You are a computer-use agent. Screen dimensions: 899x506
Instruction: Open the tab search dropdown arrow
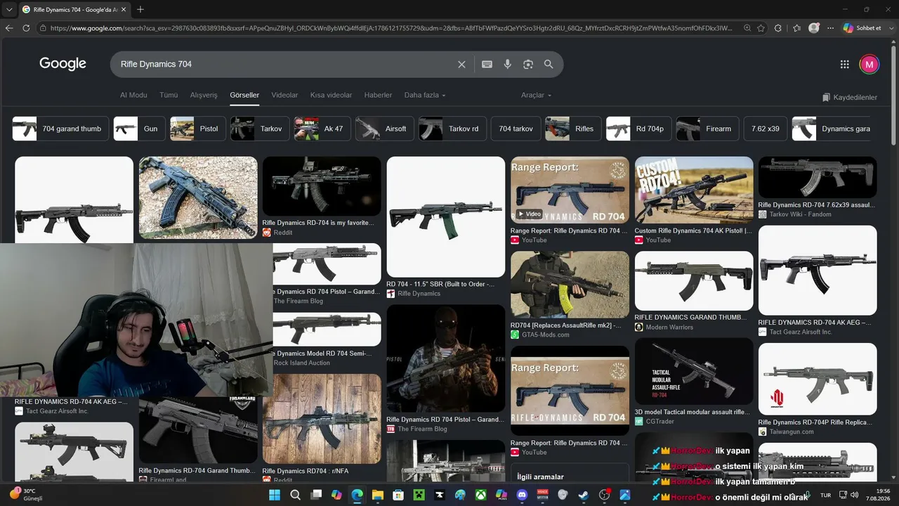[x=9, y=9]
